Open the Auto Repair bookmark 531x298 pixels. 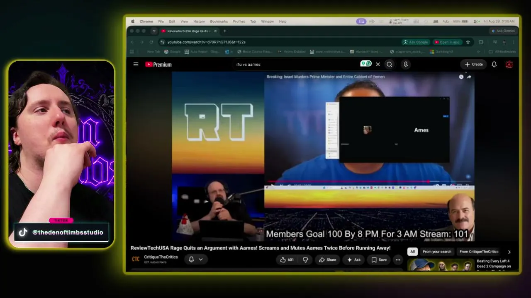pyautogui.click(x=202, y=52)
